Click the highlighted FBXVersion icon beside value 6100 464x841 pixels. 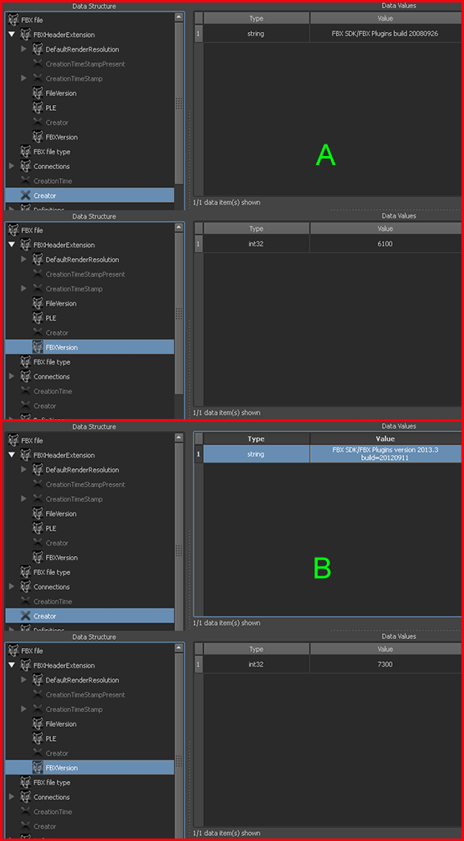pos(38,347)
